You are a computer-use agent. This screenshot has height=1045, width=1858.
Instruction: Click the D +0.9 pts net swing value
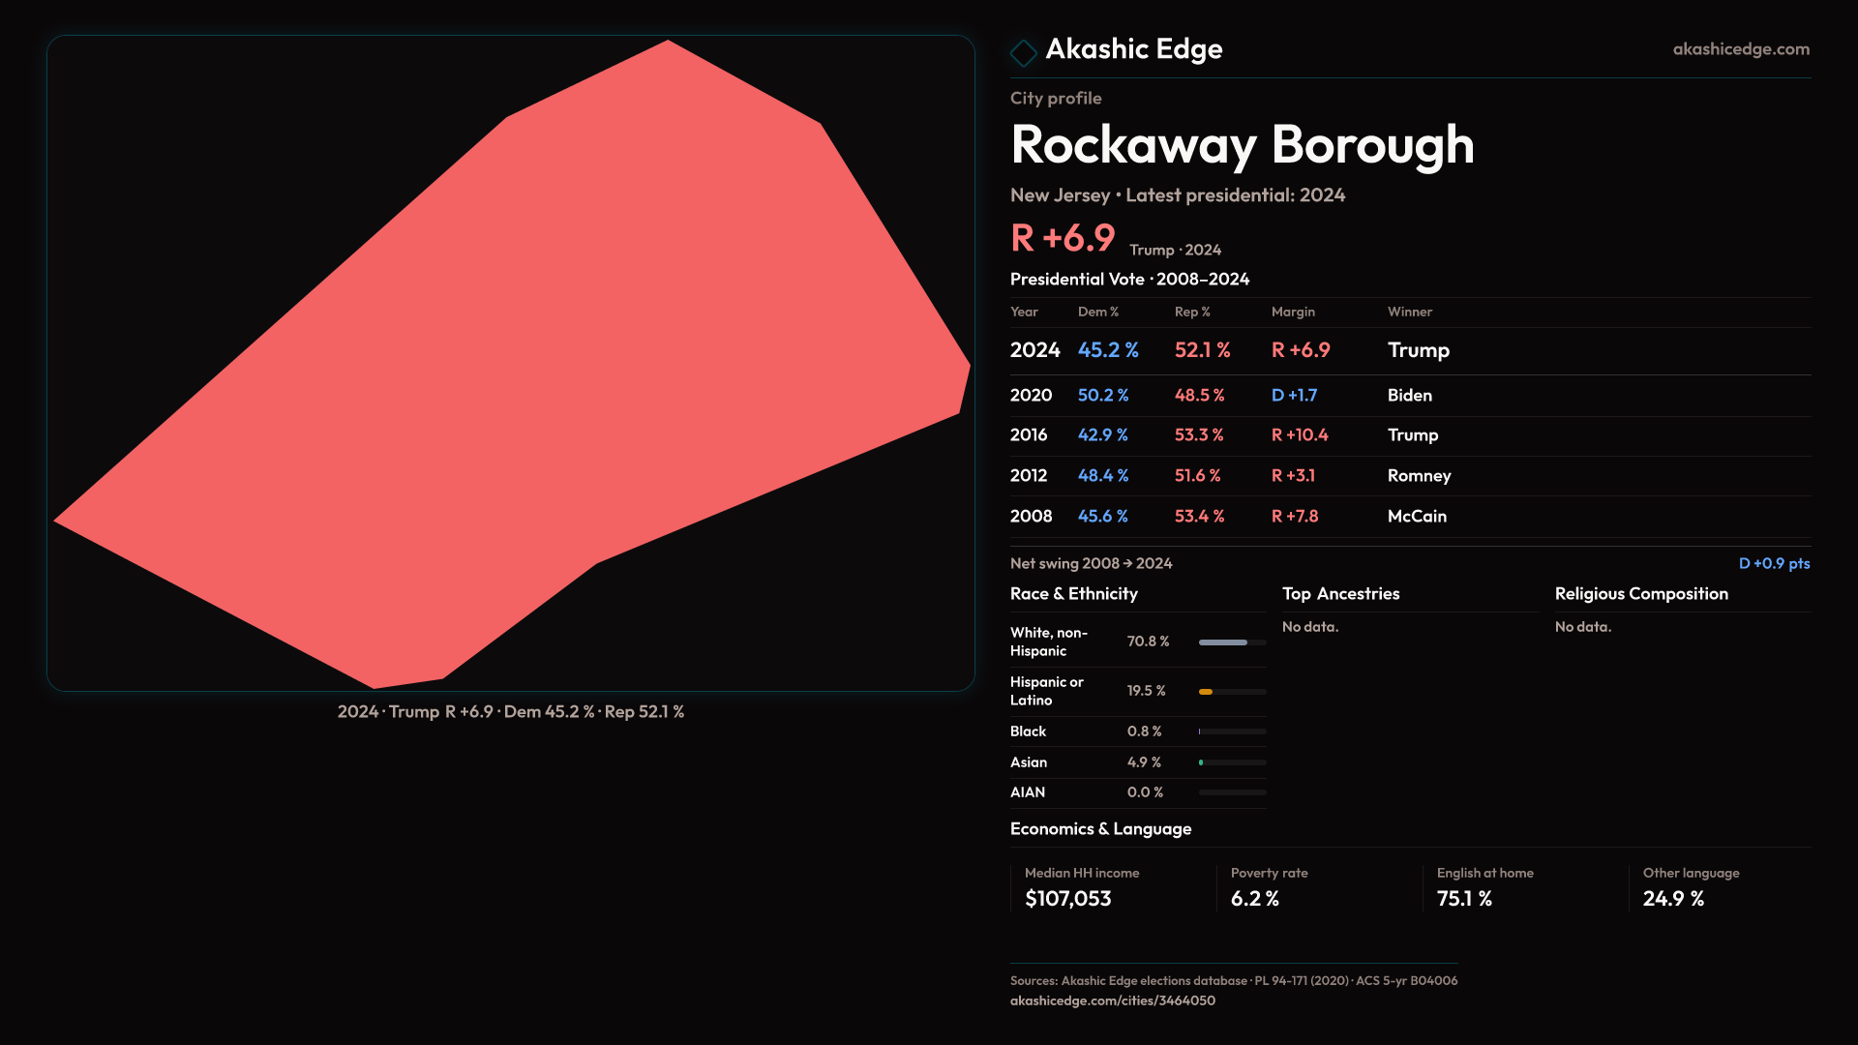coord(1773,563)
